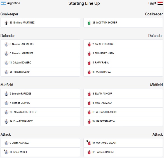Screen dimensions: 164x158
Task: Select Karim Hafez in Egypt defenders
Action: pos(123,72)
